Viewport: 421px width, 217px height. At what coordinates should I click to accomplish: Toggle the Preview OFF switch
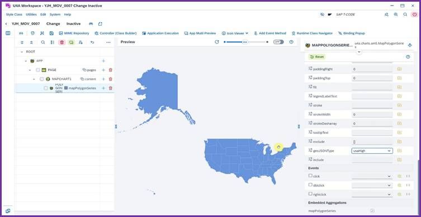(x=278, y=42)
